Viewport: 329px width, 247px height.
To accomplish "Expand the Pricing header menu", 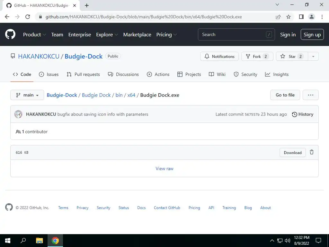I will 166,35.
